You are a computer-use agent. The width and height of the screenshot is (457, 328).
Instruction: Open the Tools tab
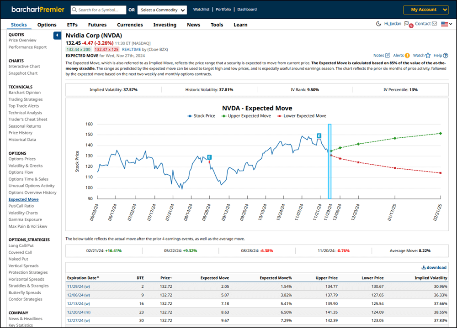click(217, 25)
